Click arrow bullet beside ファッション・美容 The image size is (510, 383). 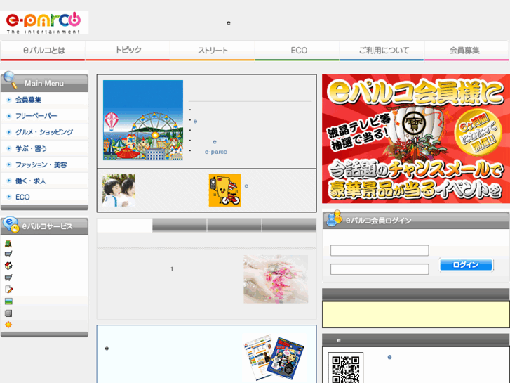tap(9, 164)
